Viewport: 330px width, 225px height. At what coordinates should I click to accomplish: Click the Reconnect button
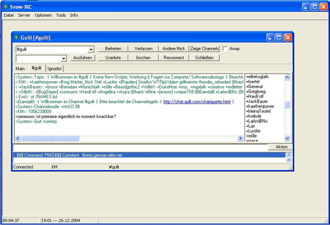(x=174, y=57)
